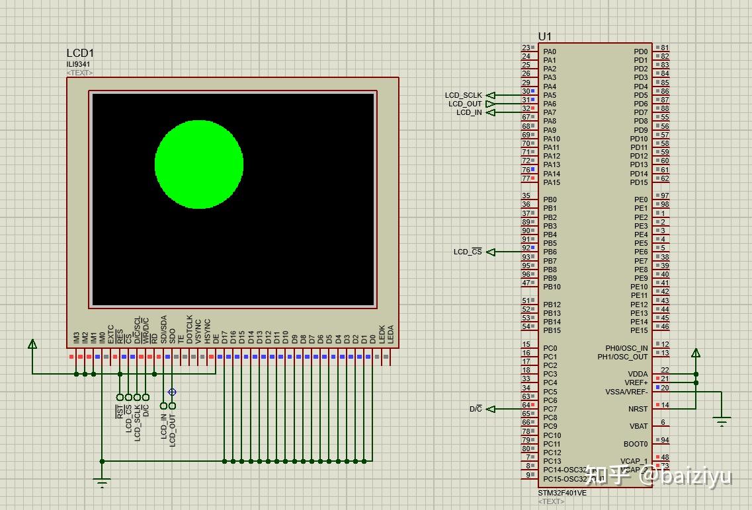
Task: Click the LCD_IN input terminal arrow
Action: (x=491, y=112)
